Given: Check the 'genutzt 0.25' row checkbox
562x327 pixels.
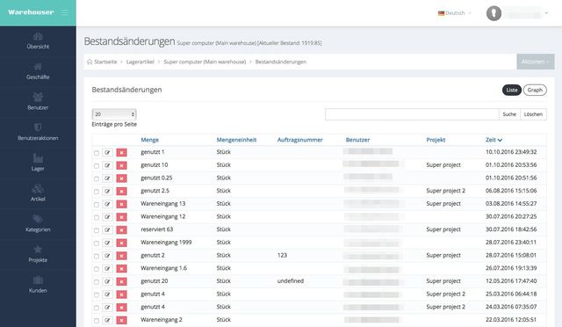Looking at the screenshot, I should coord(97,178).
